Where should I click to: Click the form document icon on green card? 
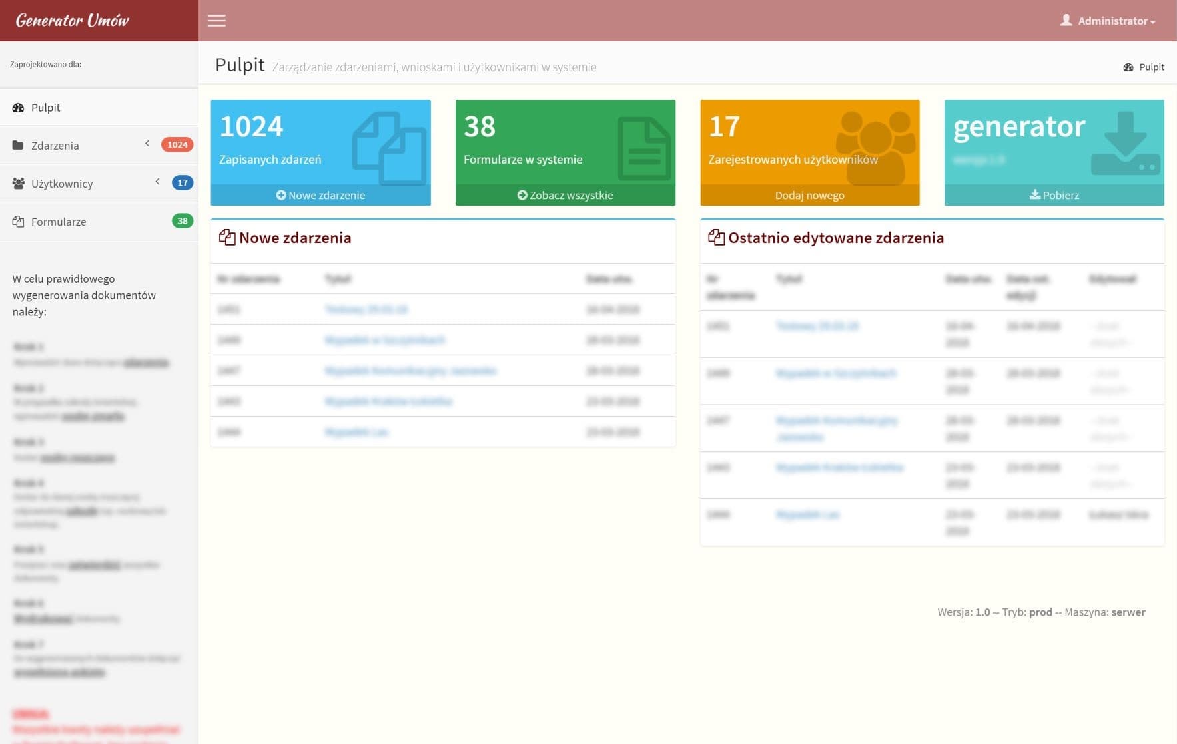[x=644, y=148]
